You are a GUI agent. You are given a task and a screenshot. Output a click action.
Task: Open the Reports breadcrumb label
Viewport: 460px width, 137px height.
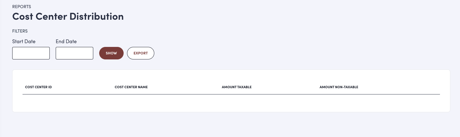(22, 7)
